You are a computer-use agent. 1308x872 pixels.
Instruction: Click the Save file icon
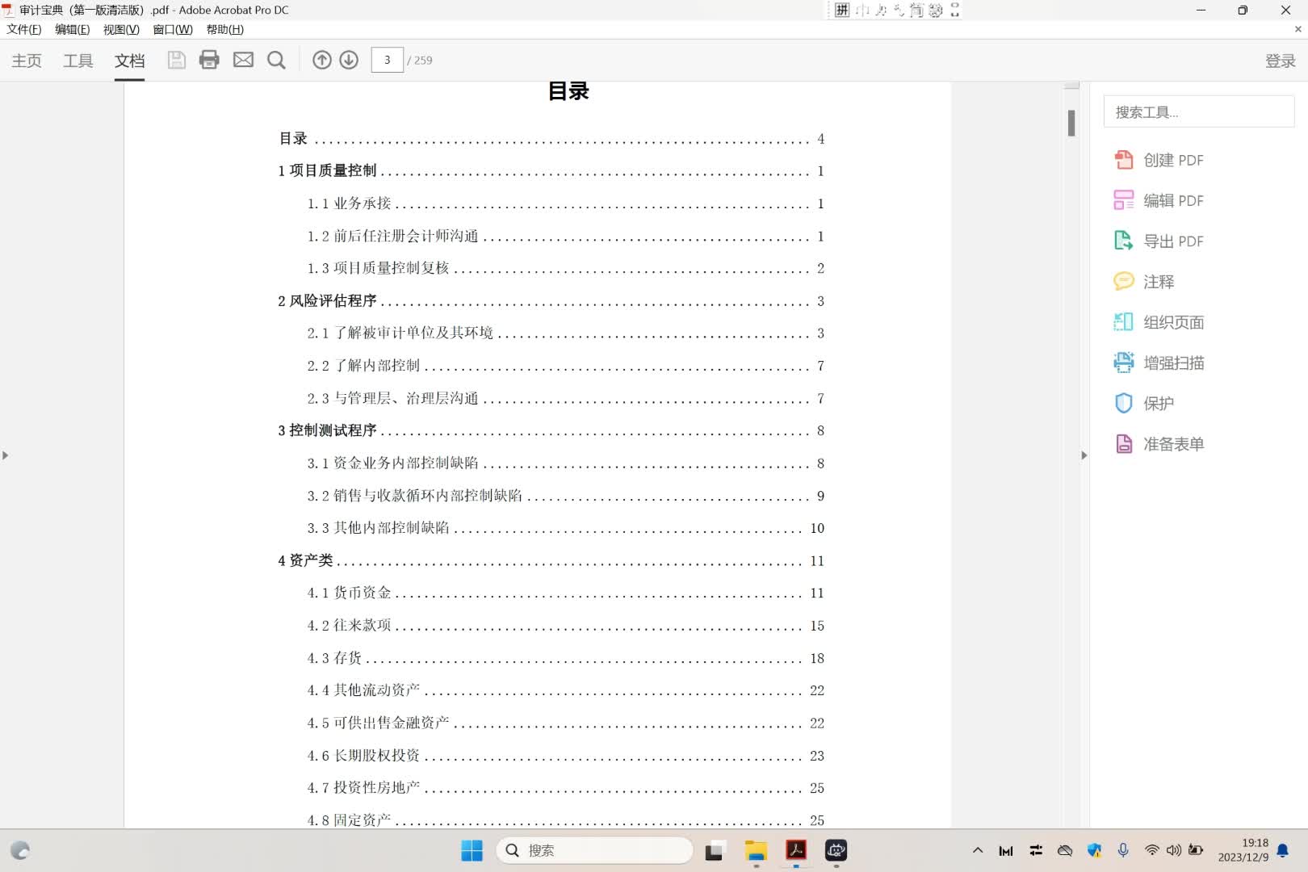pos(176,60)
